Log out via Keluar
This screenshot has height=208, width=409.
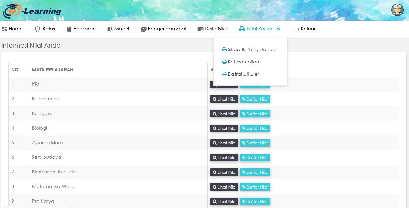[x=308, y=29]
